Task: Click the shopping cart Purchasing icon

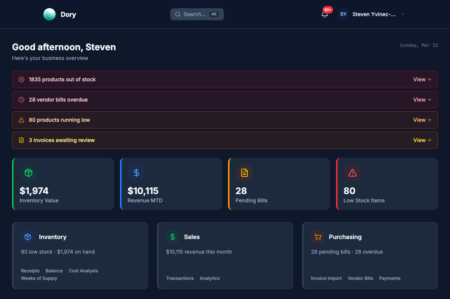Action: tap(318, 237)
